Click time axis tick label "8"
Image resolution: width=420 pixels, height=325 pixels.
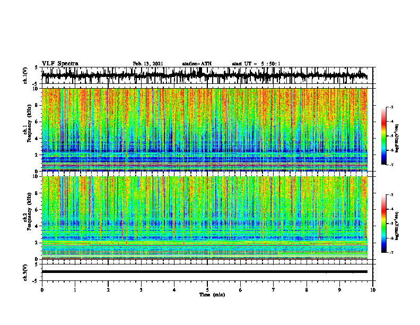pyautogui.click(x=307, y=290)
